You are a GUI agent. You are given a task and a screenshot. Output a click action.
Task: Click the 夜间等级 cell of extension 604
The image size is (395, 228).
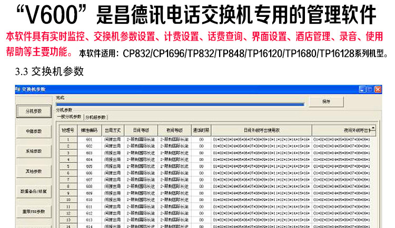(x=174, y=159)
